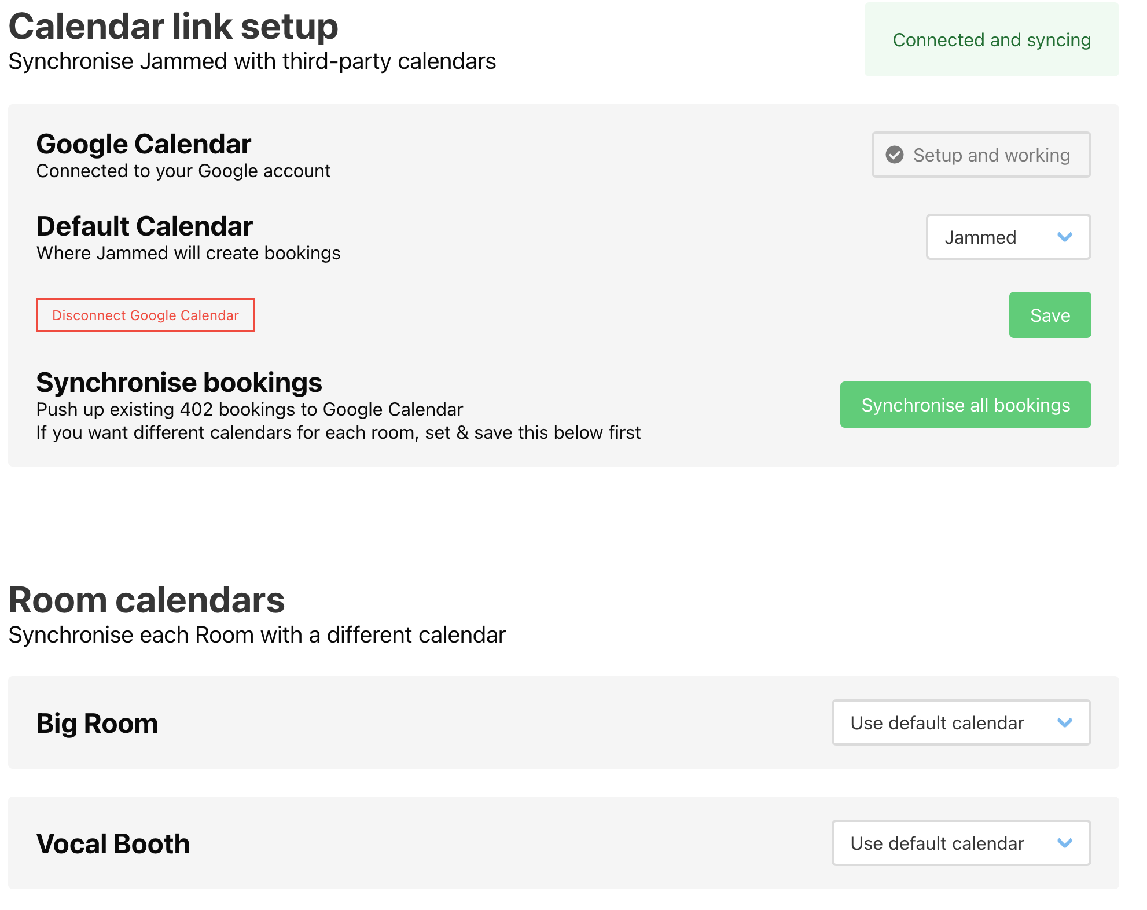Click the Calendar link setup heading
The image size is (1147, 910).
pos(173,27)
